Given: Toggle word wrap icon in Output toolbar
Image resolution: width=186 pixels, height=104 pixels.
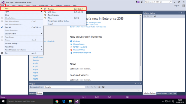Looking at the screenshot, I should (x=103, y=87).
